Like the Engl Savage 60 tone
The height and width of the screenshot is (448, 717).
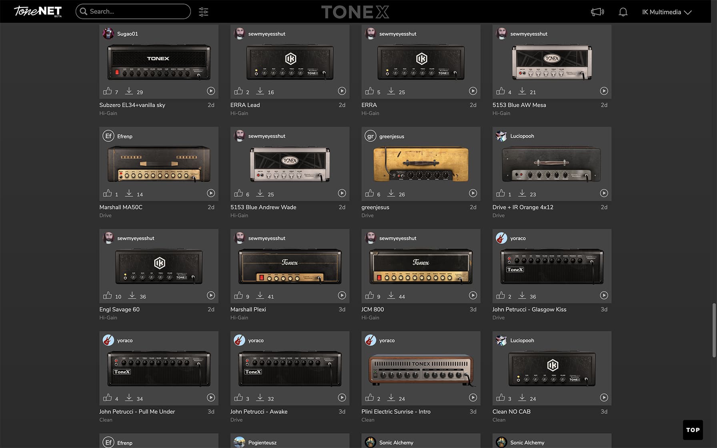point(108,296)
